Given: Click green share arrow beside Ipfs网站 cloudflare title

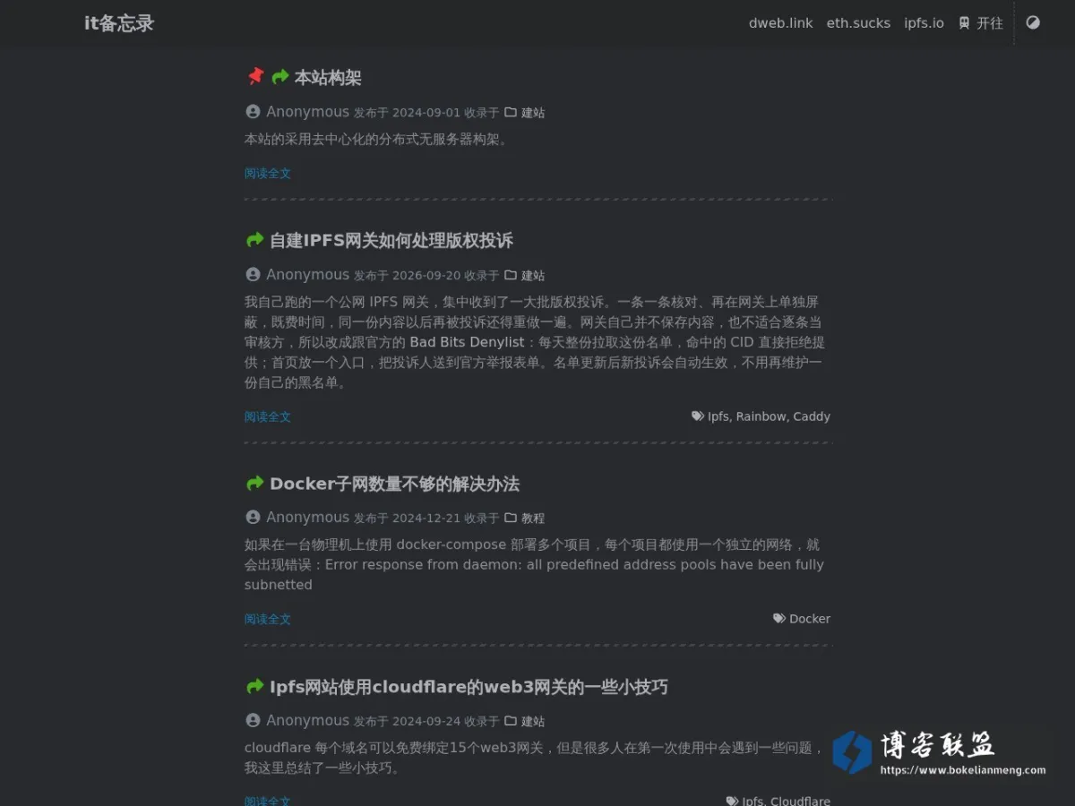Looking at the screenshot, I should point(255,687).
